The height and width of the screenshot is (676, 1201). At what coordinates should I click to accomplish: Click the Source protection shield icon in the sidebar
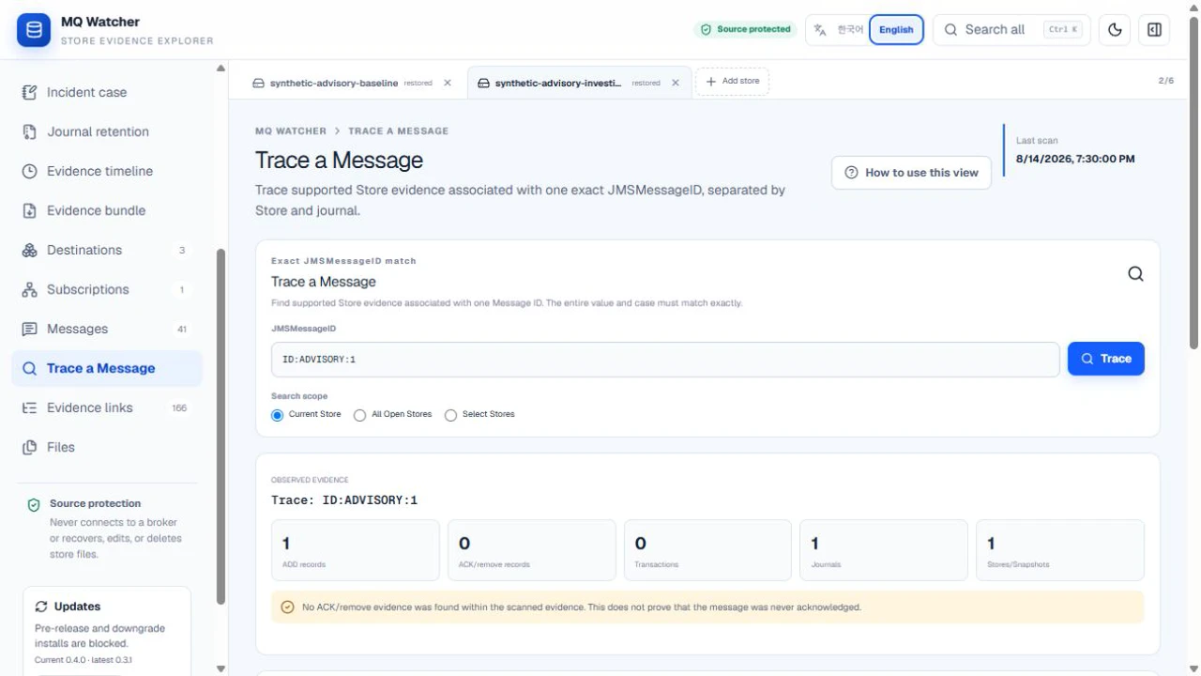tap(34, 504)
